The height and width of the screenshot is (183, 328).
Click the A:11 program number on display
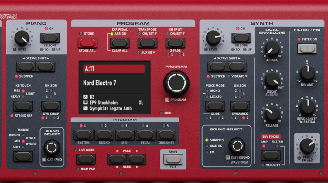pyautogui.click(x=90, y=69)
